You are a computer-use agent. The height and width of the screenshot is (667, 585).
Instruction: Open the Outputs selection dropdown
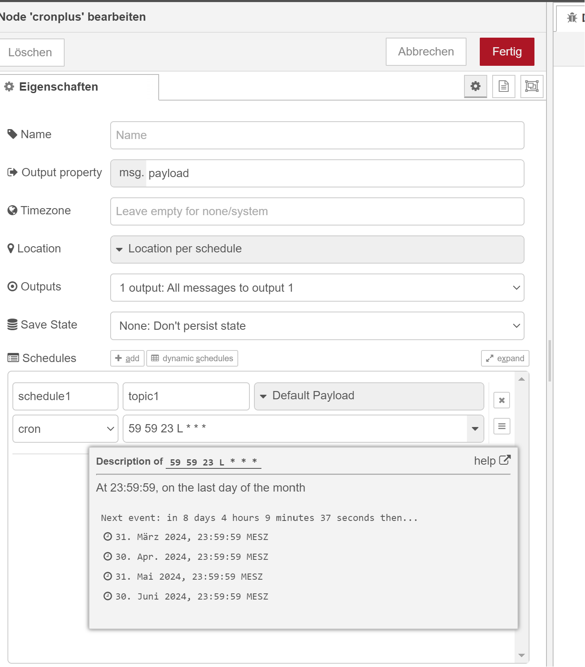coord(317,288)
